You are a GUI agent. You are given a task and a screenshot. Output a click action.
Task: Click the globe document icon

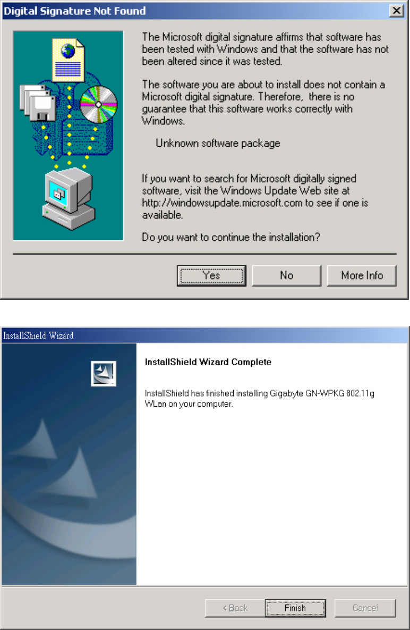(x=68, y=60)
